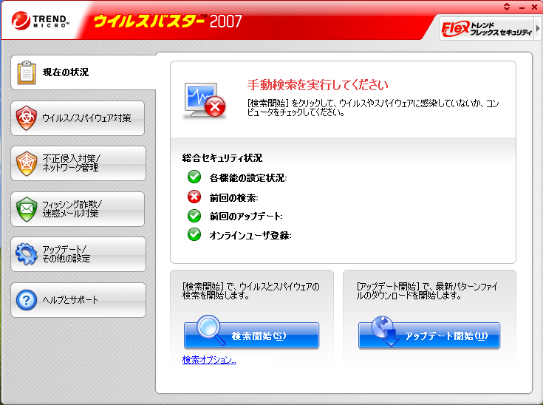Open the ヘルプとサポート section
Image resolution: width=543 pixels, height=405 pixels.
(78, 300)
